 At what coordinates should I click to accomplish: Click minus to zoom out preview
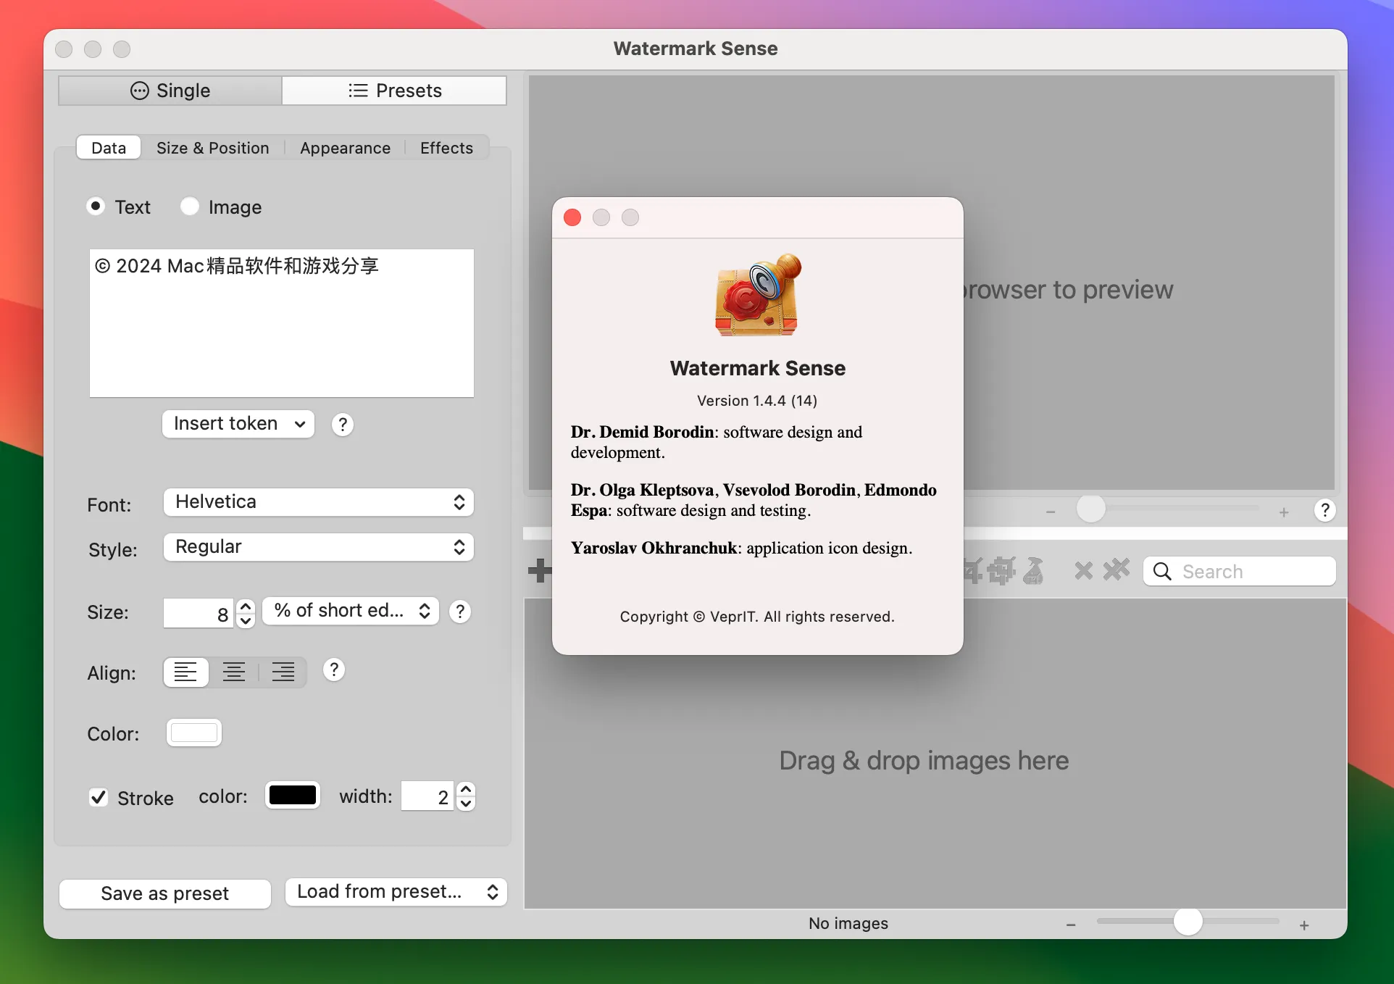(1051, 512)
